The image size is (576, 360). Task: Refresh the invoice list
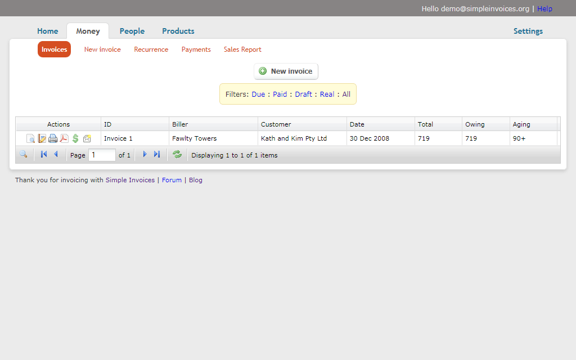pyautogui.click(x=177, y=155)
